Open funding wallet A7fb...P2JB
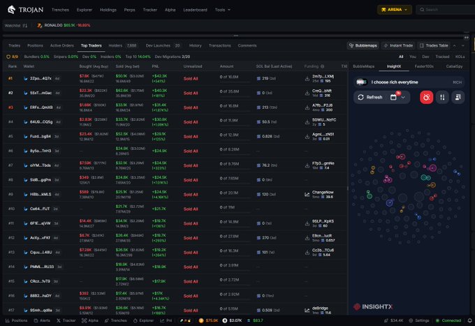The image size is (475, 326). (322, 105)
